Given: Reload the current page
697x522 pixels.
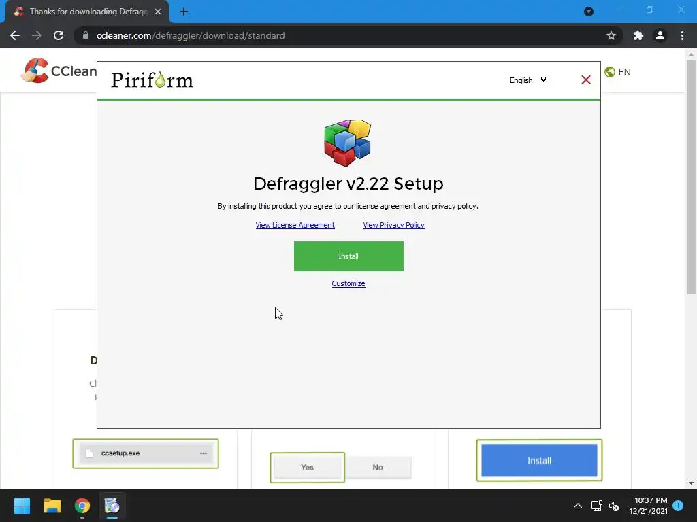Looking at the screenshot, I should [59, 35].
